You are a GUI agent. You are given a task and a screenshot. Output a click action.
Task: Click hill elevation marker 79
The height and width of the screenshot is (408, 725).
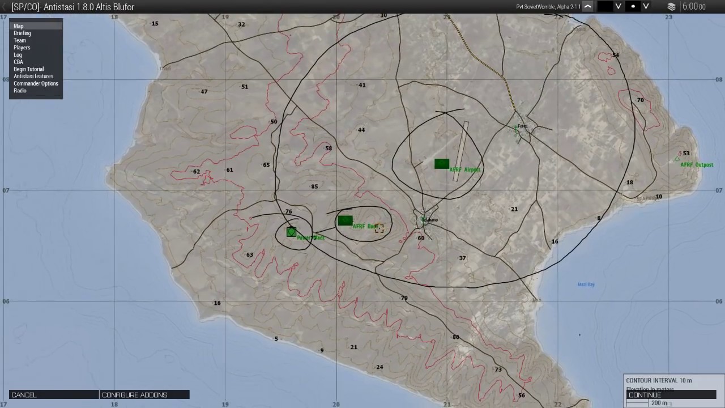pyautogui.click(x=404, y=298)
